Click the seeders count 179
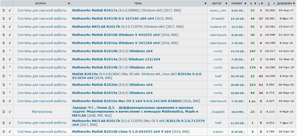The image size is (299, 136). tap(252, 68)
